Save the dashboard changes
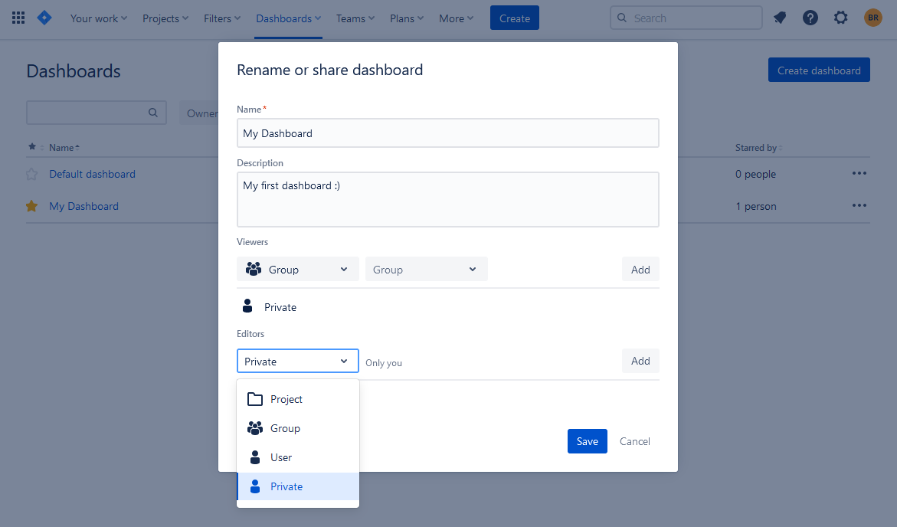897x527 pixels. [587, 441]
